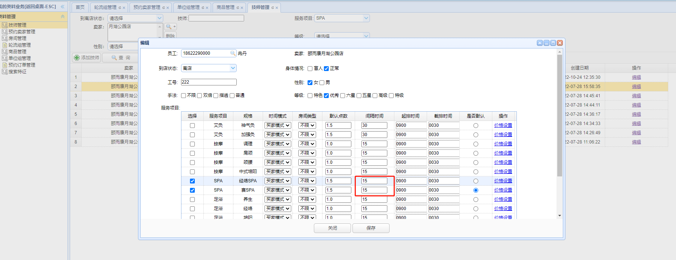Refresh the 商品管理 tab with reload icon
The width and height of the screenshot is (676, 260).
point(237,8)
